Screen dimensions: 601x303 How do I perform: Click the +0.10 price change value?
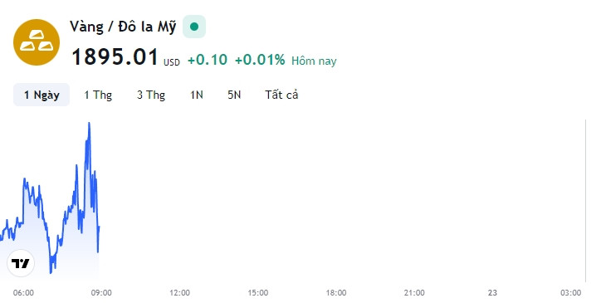click(208, 60)
